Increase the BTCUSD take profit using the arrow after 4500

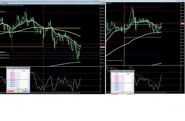click(x=28, y=89)
